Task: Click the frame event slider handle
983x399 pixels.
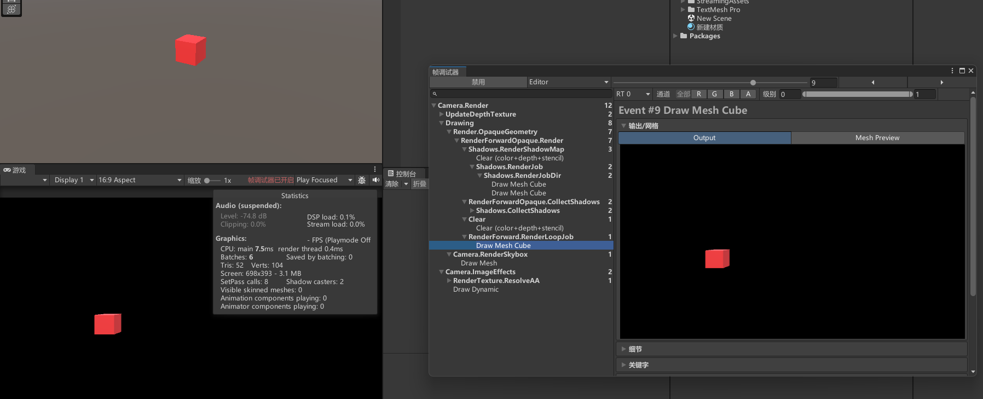Action: click(753, 83)
